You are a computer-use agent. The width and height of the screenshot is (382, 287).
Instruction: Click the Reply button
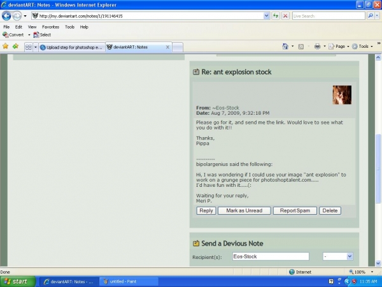206,210
